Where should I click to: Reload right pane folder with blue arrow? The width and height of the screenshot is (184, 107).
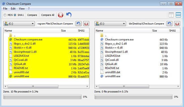coord(170,24)
